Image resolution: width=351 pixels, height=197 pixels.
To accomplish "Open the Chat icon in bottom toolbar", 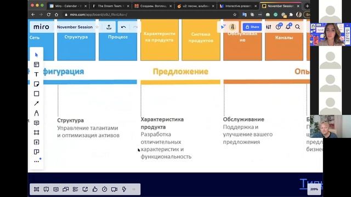I will 66,189.
